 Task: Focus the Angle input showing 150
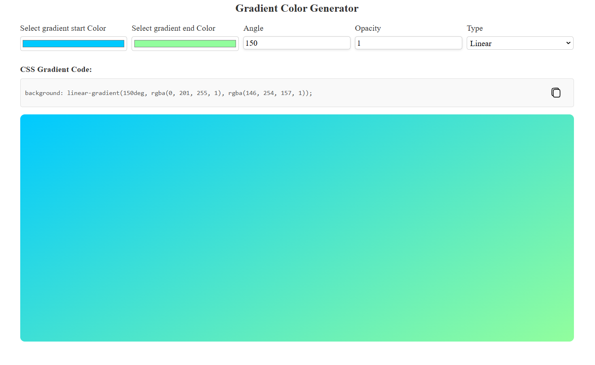[x=297, y=43]
